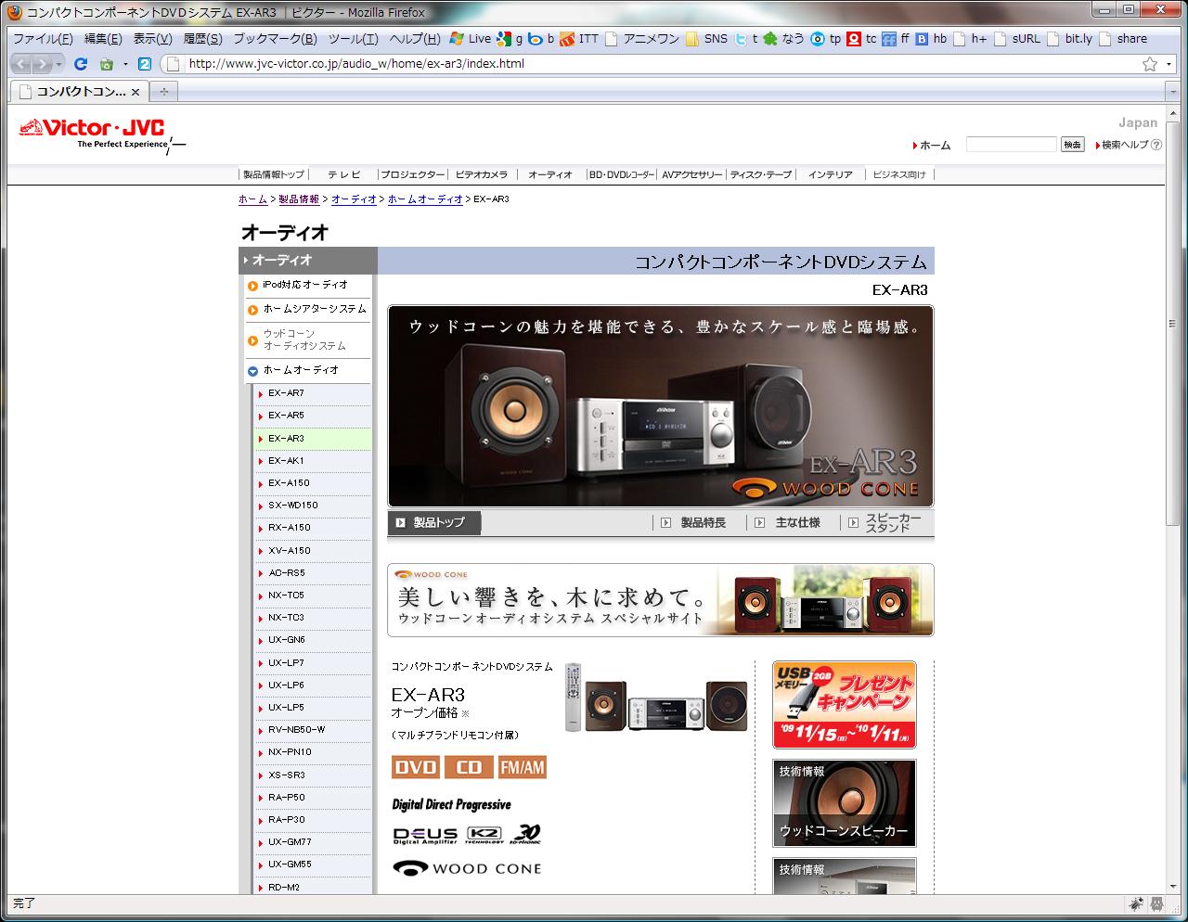Viewport: 1188px width, 922px height.
Task: Open the 'b' bookmark with blue icon
Action: click(541, 39)
